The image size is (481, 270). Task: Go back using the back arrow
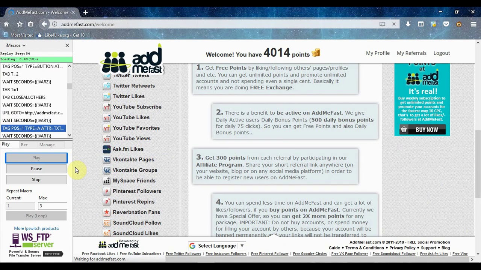coord(44,24)
